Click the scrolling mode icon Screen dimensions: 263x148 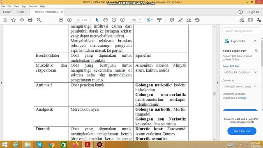pos(159,20)
